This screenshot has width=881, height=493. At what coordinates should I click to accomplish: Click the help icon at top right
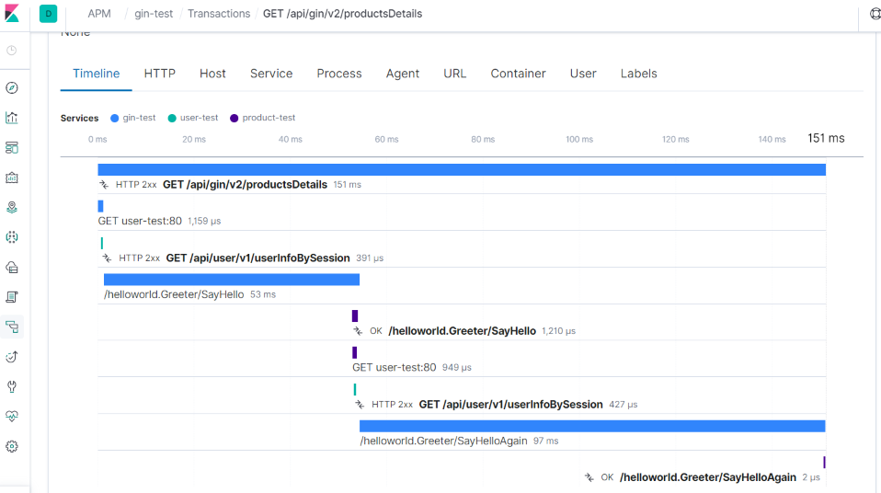click(875, 14)
